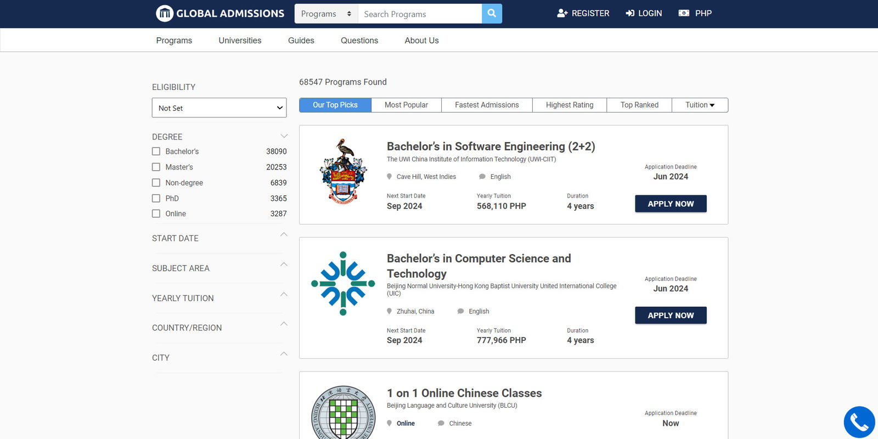Screen dimensions: 878x439
Task: Click the Register user icon
Action: (x=562, y=13)
